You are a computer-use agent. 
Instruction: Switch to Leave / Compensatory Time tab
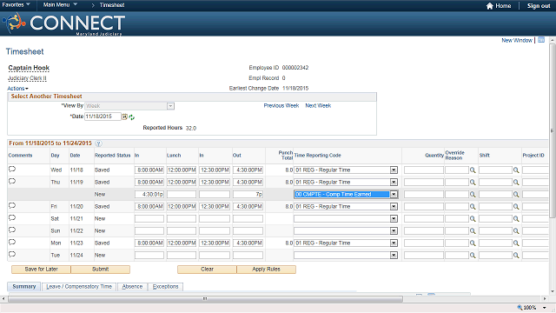pyautogui.click(x=79, y=286)
